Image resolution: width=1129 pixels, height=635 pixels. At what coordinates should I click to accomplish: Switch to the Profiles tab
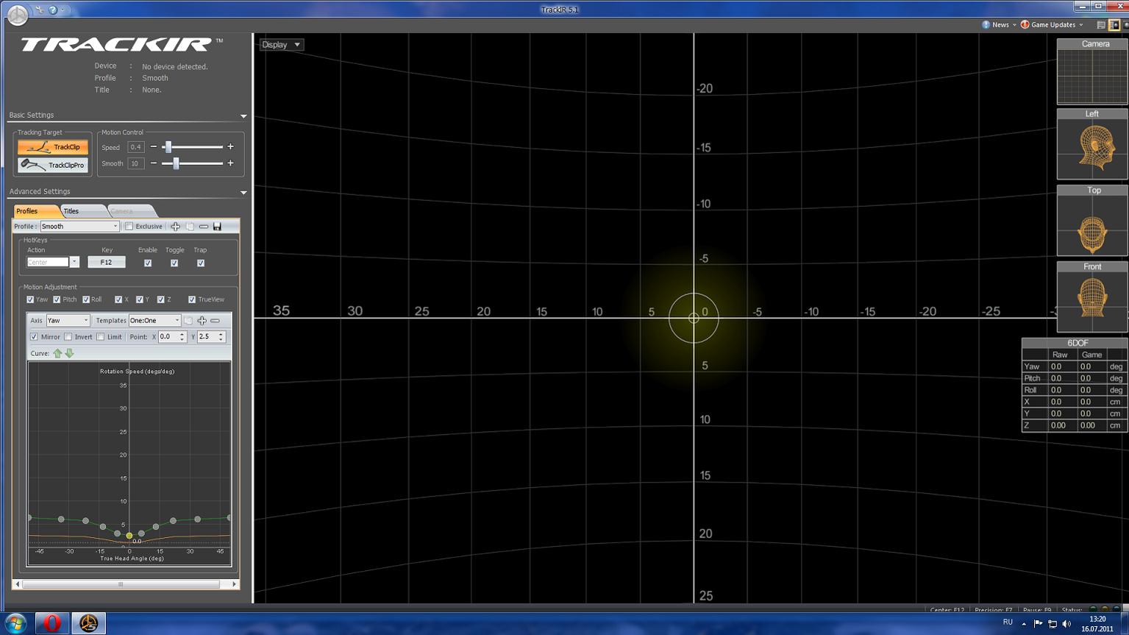(x=34, y=211)
